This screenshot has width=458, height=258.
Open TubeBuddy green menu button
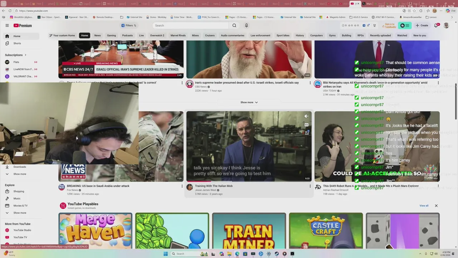(x=405, y=25)
